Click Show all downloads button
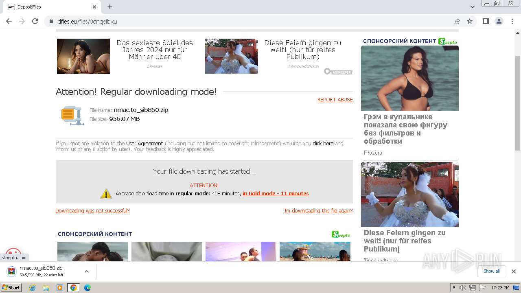 pyautogui.click(x=492, y=271)
